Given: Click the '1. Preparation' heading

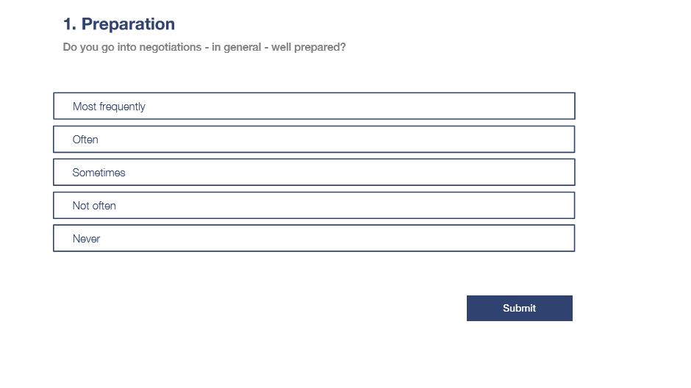Looking at the screenshot, I should click(119, 24).
